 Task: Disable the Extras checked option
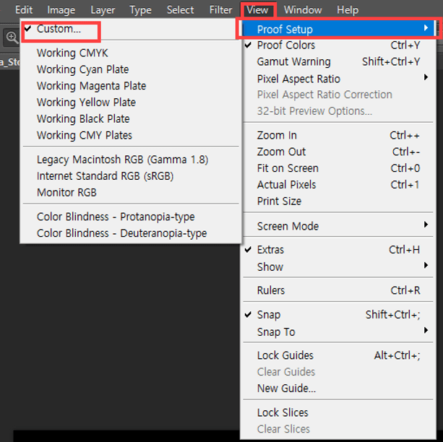pos(270,250)
